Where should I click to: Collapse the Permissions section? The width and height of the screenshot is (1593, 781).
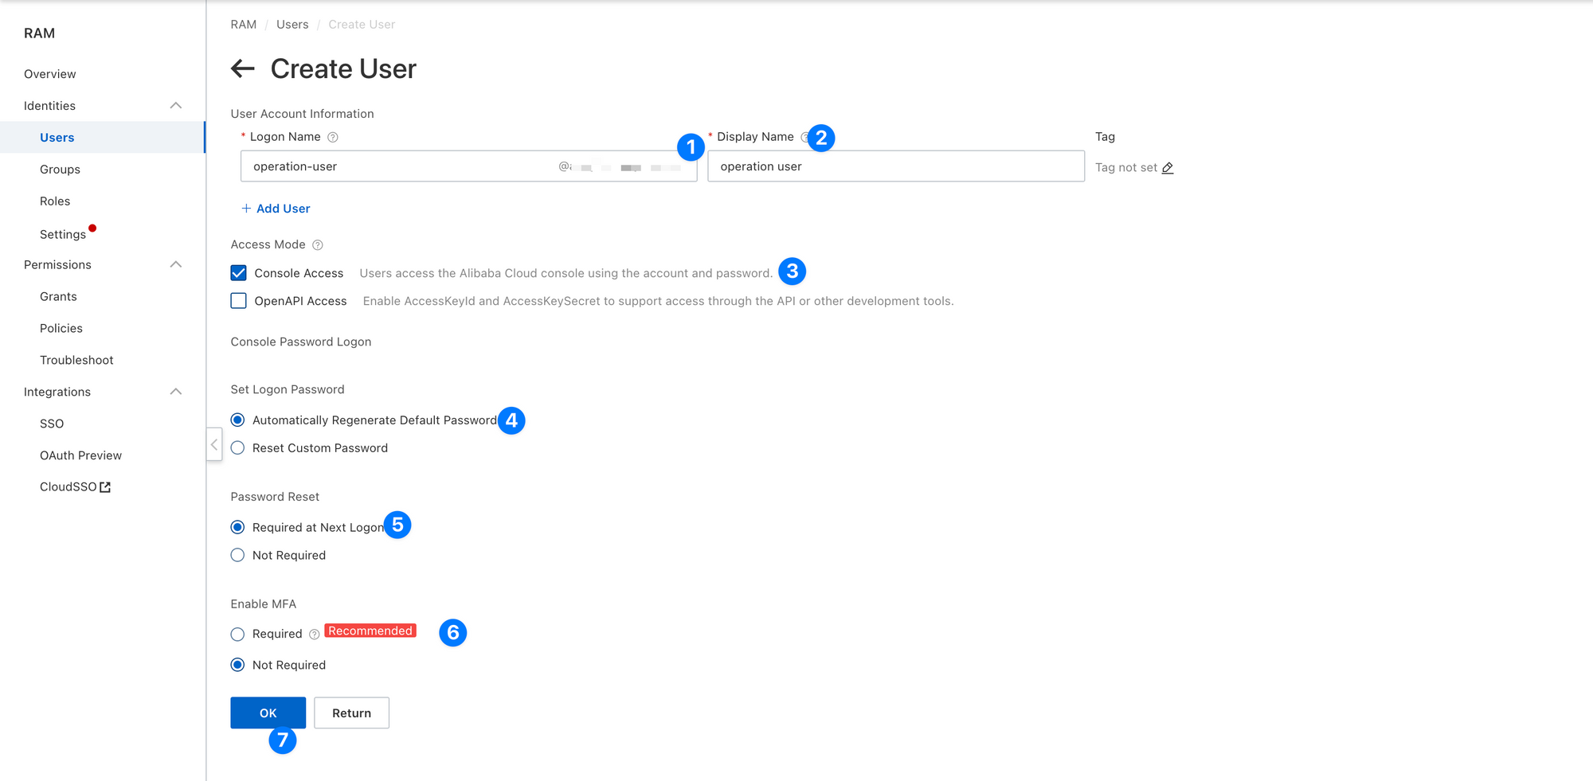coord(176,265)
